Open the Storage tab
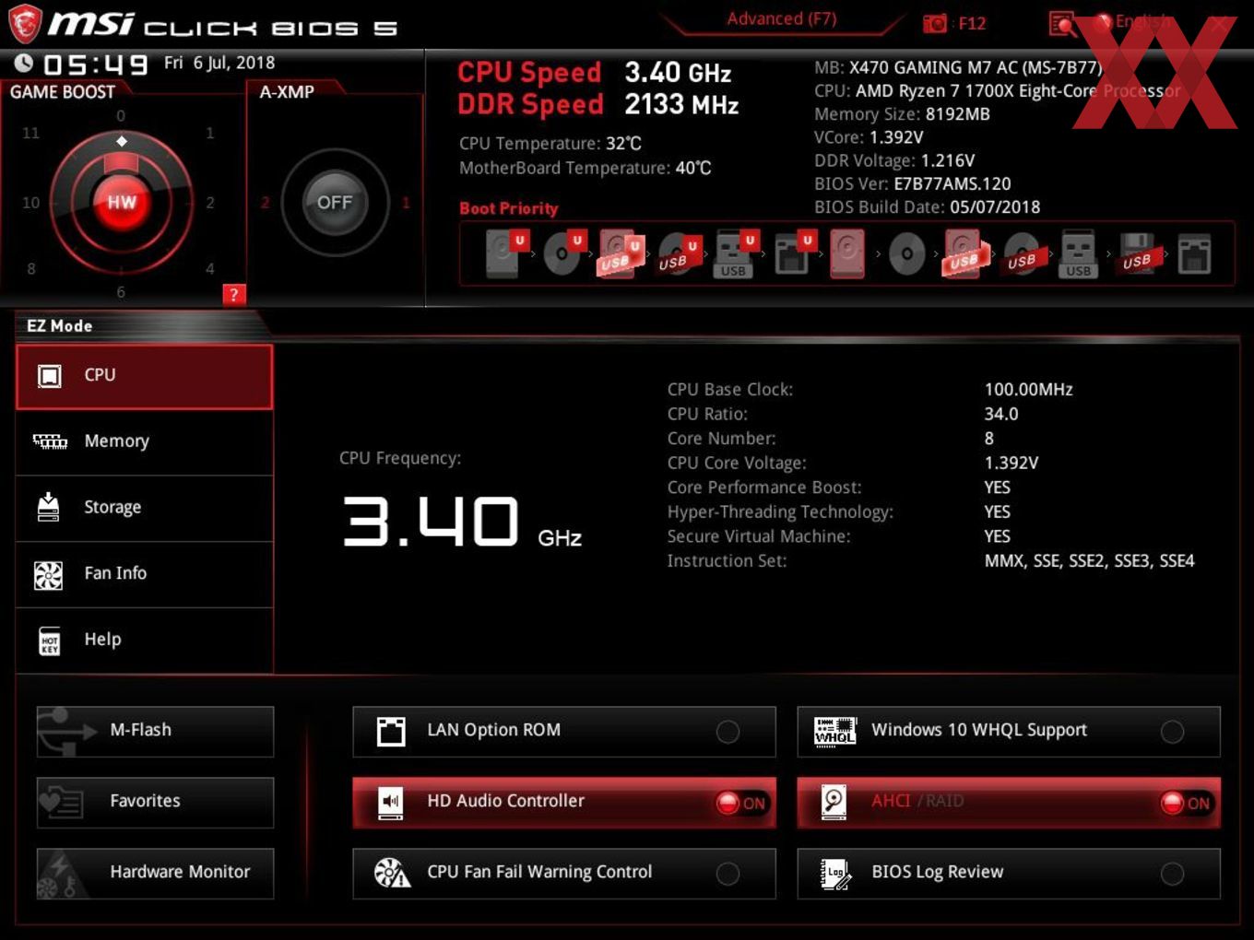 coord(145,508)
